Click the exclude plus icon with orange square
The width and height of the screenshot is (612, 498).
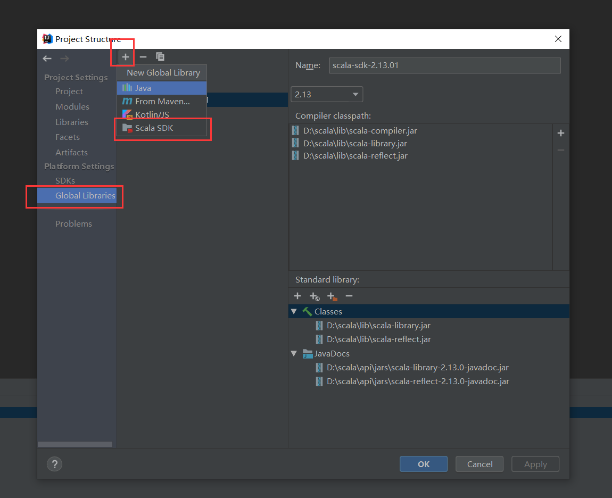[x=332, y=296]
